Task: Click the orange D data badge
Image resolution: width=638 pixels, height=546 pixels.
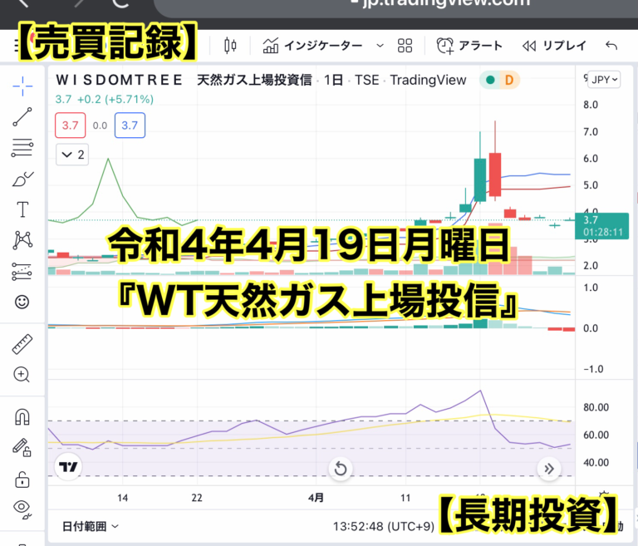Action: (x=508, y=81)
